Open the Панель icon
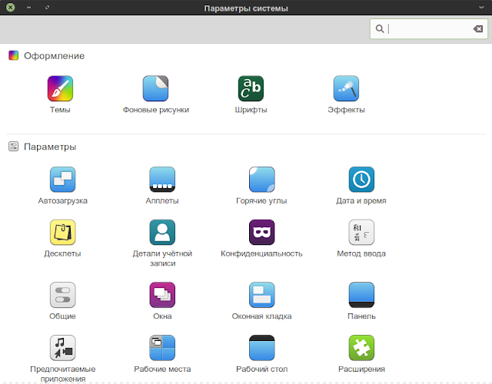The width and height of the screenshot is (492, 384). tap(361, 295)
